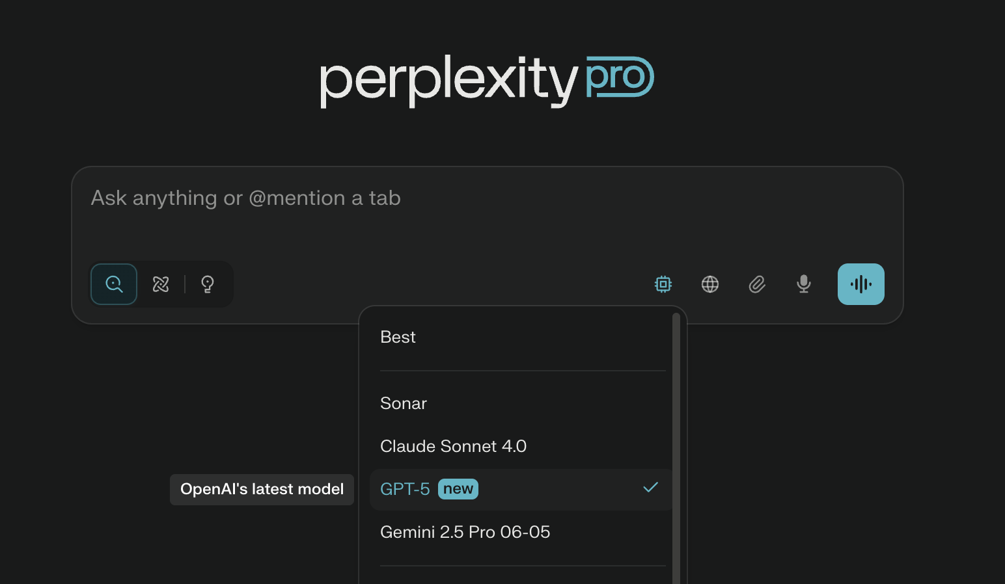Start dictation with the microphone icon
Viewport: 1005px width, 584px height.
804,284
